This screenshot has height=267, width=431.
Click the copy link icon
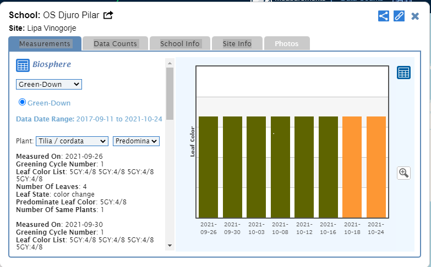pyautogui.click(x=399, y=16)
